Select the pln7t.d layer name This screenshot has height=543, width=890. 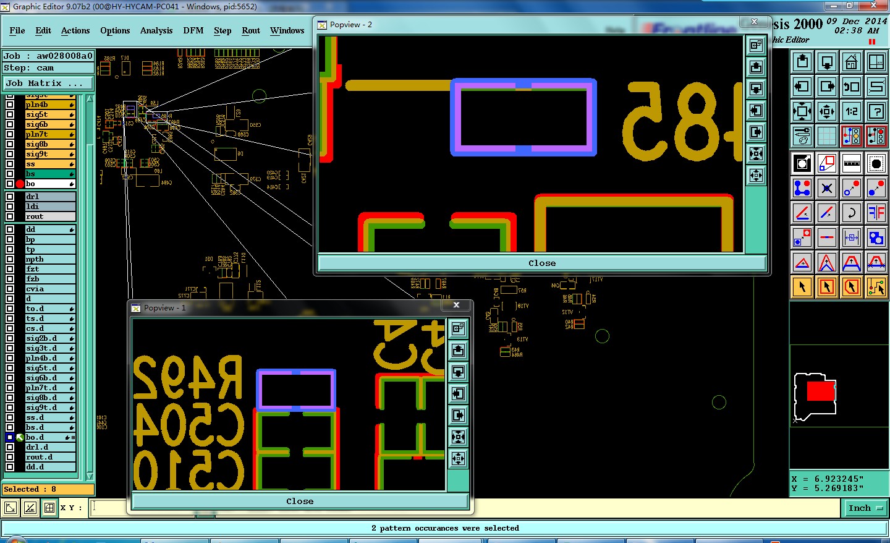(x=50, y=388)
